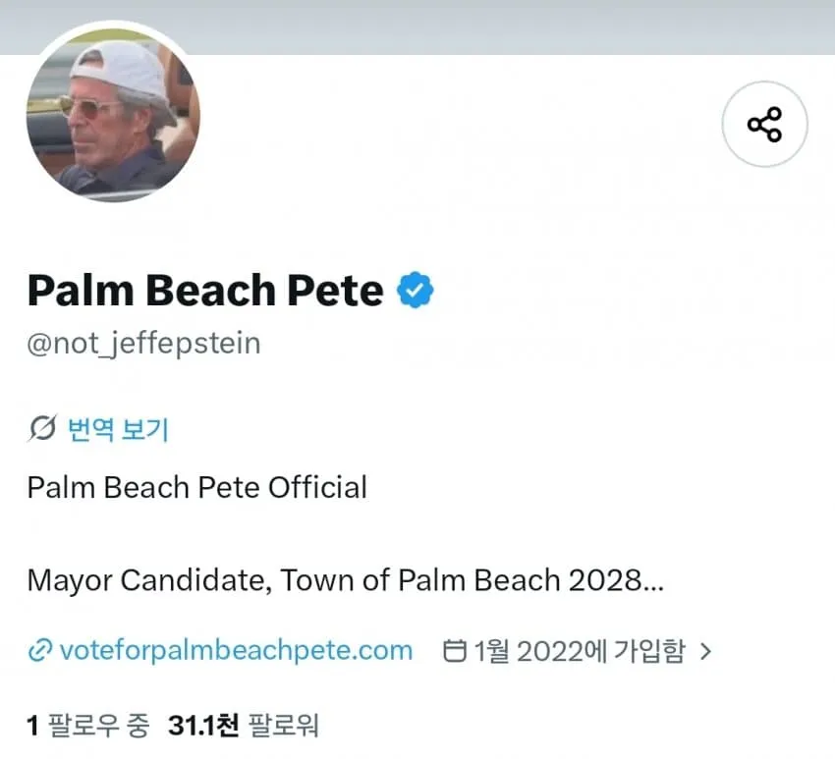Click the calendar icon by join date

(455, 651)
